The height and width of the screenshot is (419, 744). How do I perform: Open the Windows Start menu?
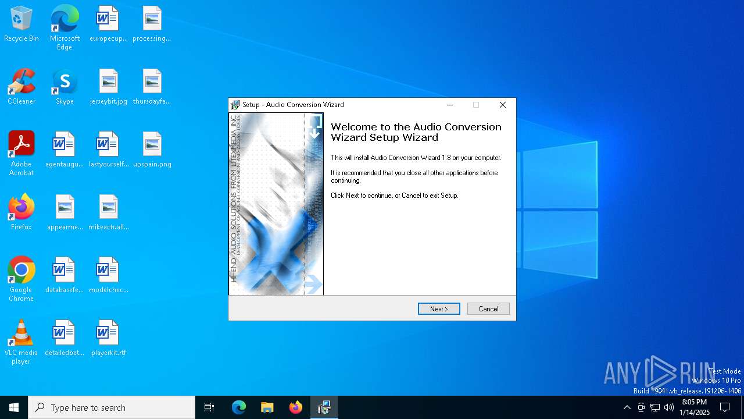pyautogui.click(x=14, y=407)
